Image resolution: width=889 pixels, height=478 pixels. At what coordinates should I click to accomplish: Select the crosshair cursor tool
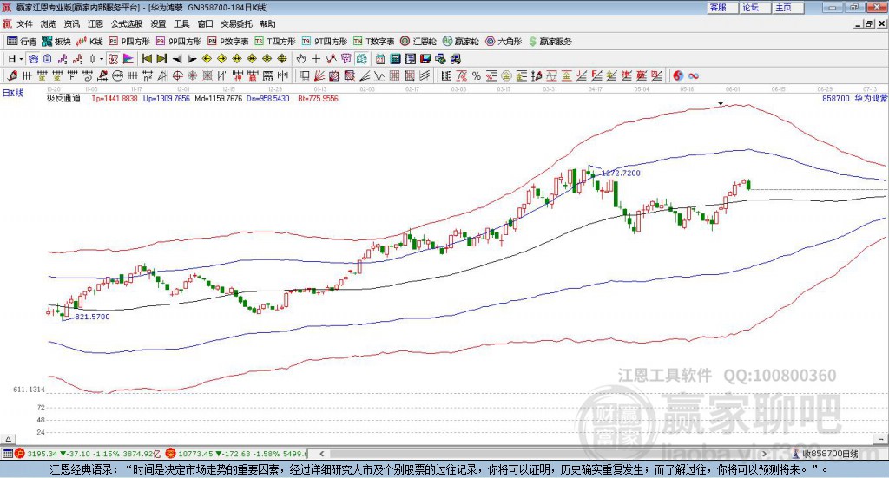pos(316,59)
